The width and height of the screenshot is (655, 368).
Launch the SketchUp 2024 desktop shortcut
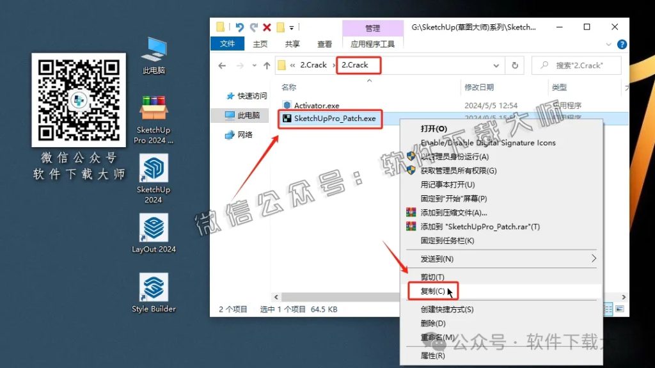[154, 179]
